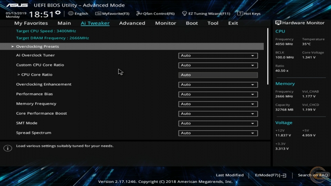Image resolution: width=331 pixels, height=186 pixels.
Task: Click the settings gear icon beside the clock
Action: (x=58, y=13)
